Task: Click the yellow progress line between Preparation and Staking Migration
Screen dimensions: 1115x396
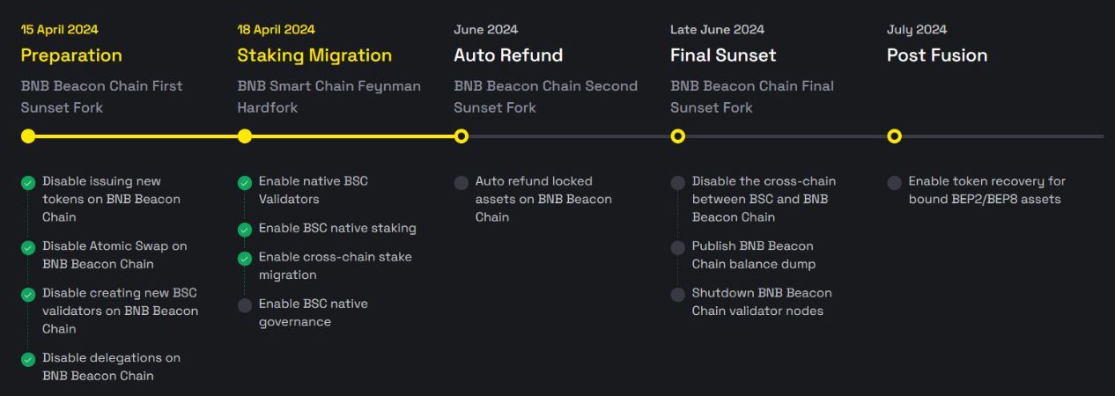Action: pos(137,136)
